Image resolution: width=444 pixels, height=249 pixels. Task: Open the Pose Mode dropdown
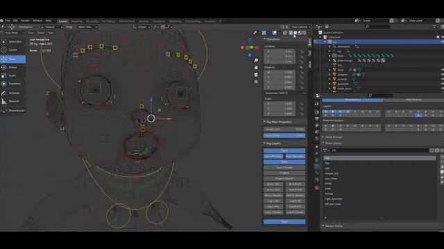[x=12, y=33]
